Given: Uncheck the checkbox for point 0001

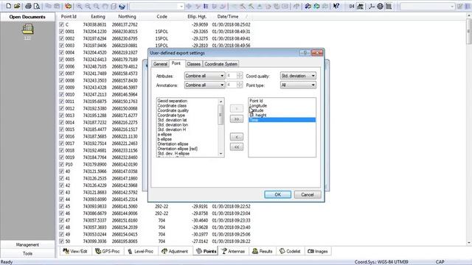Looking at the screenshot, I should (x=61, y=32).
